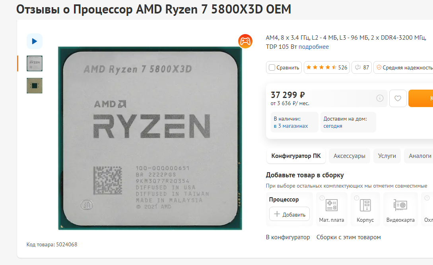This screenshot has height=265, width=433.
Task: Open в 3 магазинах availability link
Action: click(x=291, y=126)
